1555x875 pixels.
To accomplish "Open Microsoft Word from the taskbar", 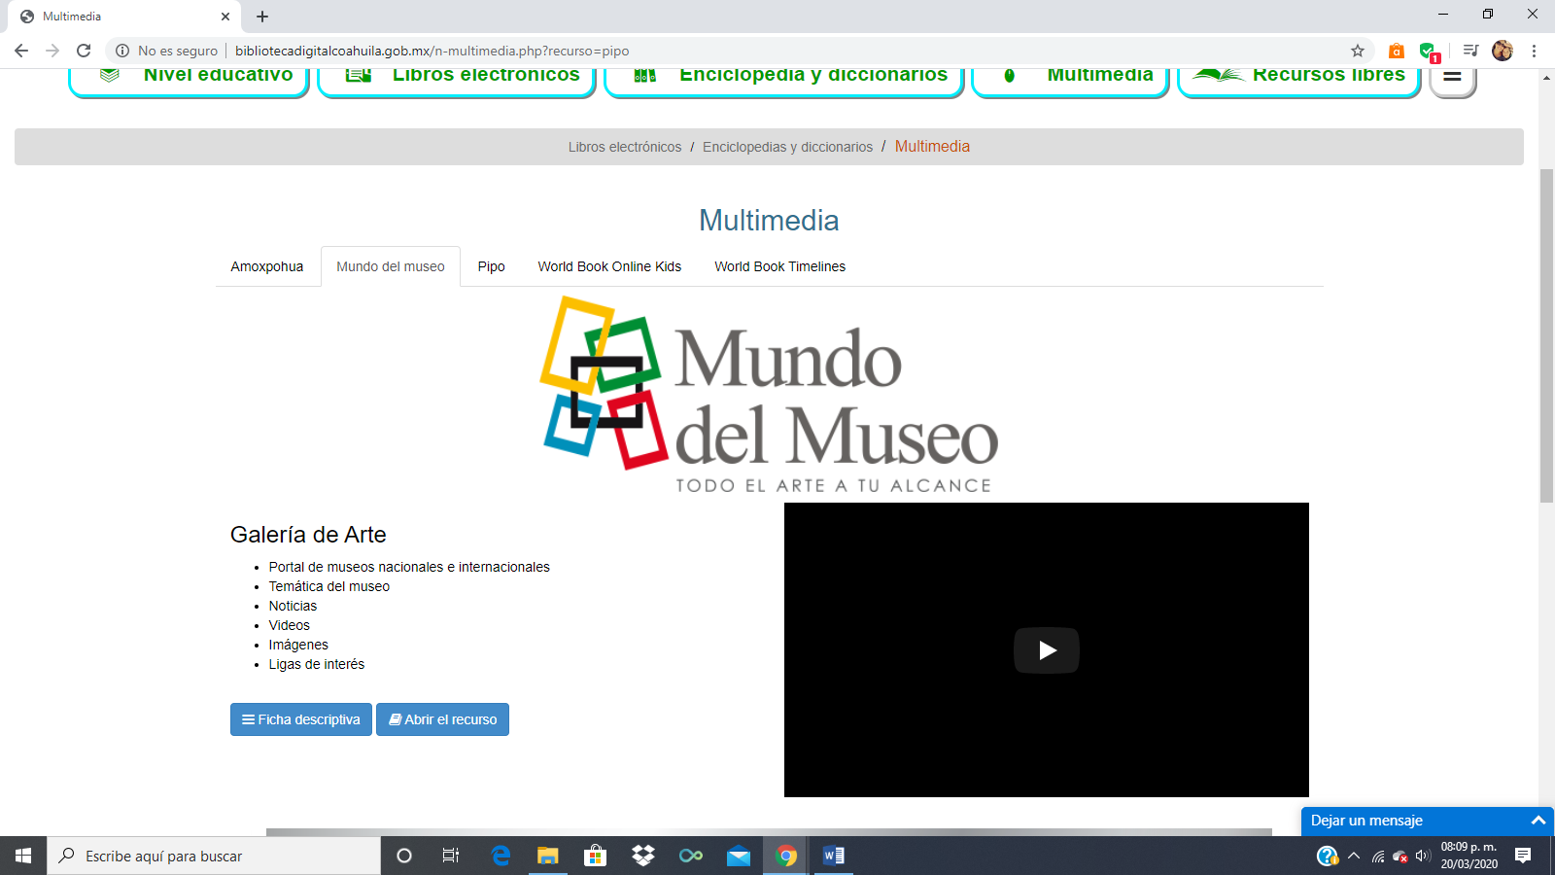I will click(x=834, y=856).
